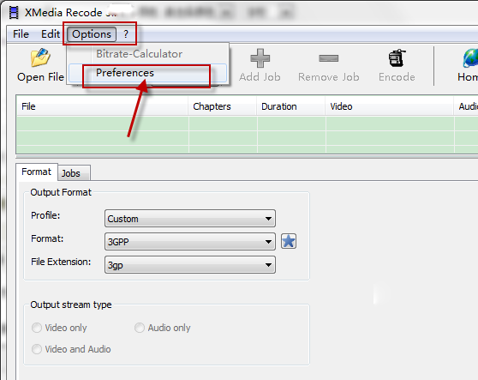Expand the Profile dropdown showing Custom
This screenshot has width=478, height=380.
pos(190,218)
